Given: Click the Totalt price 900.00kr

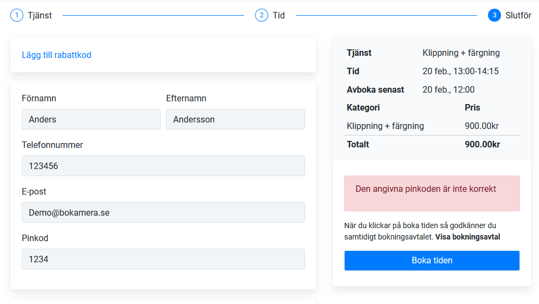Looking at the screenshot, I should pyautogui.click(x=483, y=145).
